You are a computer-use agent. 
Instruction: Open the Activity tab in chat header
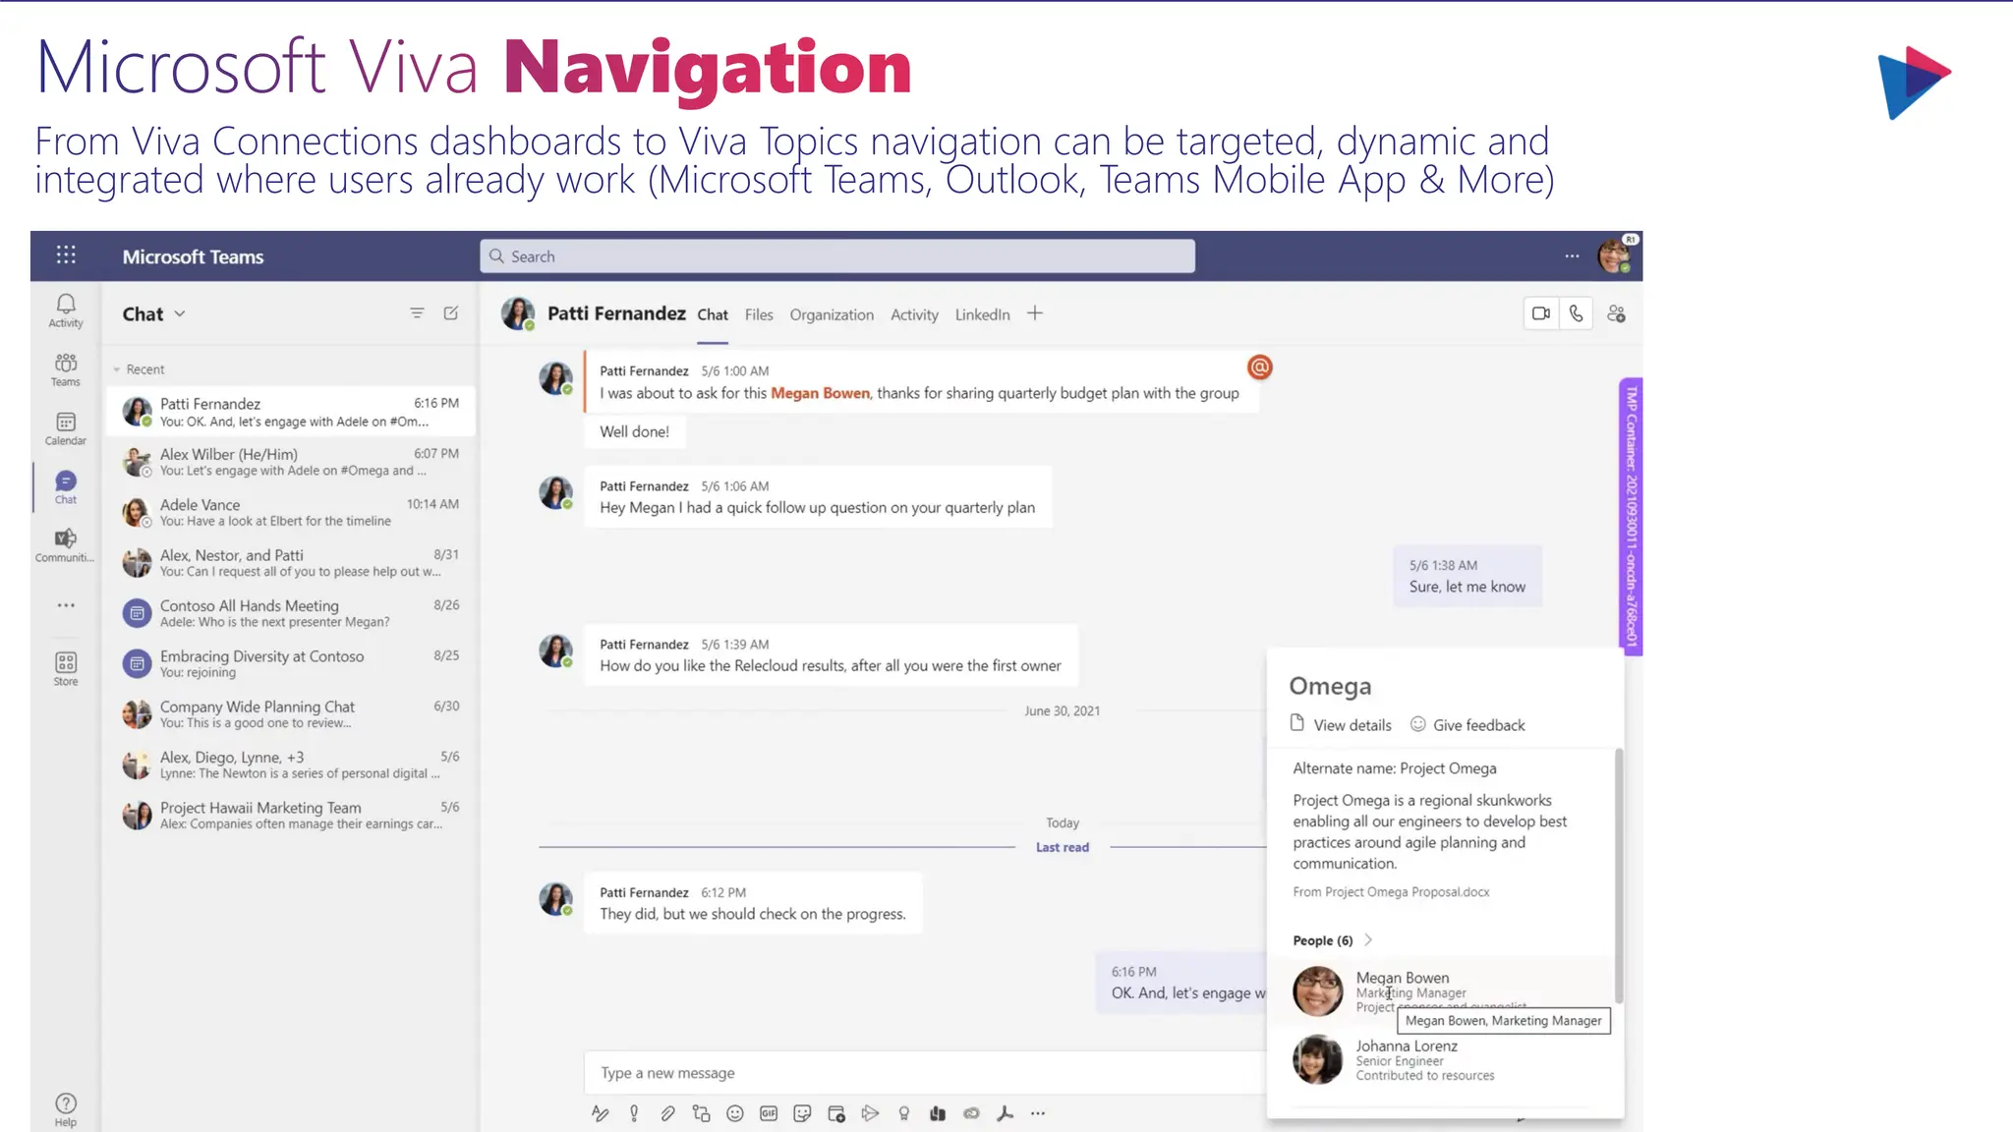tap(914, 314)
